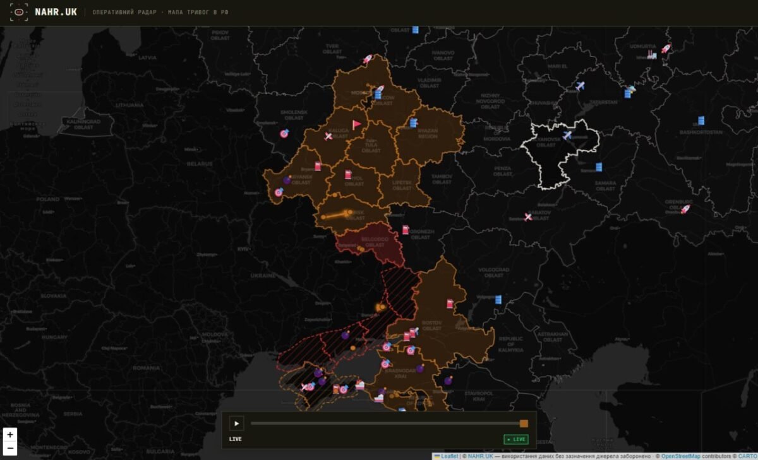Click the rocket icon in Orenburg Oblast
This screenshot has width=758, height=460.
click(x=685, y=209)
